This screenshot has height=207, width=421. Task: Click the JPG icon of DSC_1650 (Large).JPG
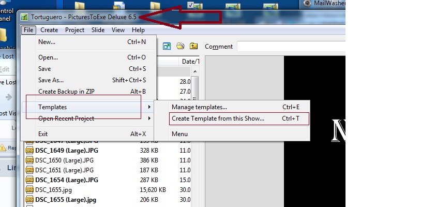(x=29, y=160)
